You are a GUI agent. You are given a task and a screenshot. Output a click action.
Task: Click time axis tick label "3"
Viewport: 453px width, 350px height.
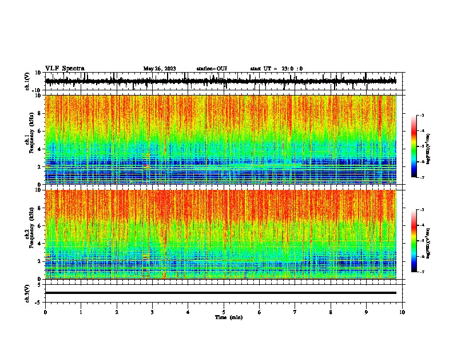click(x=152, y=312)
